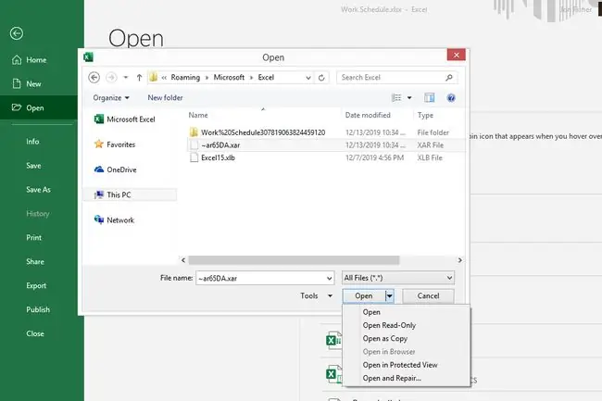Sort by the Date modified column

click(368, 115)
